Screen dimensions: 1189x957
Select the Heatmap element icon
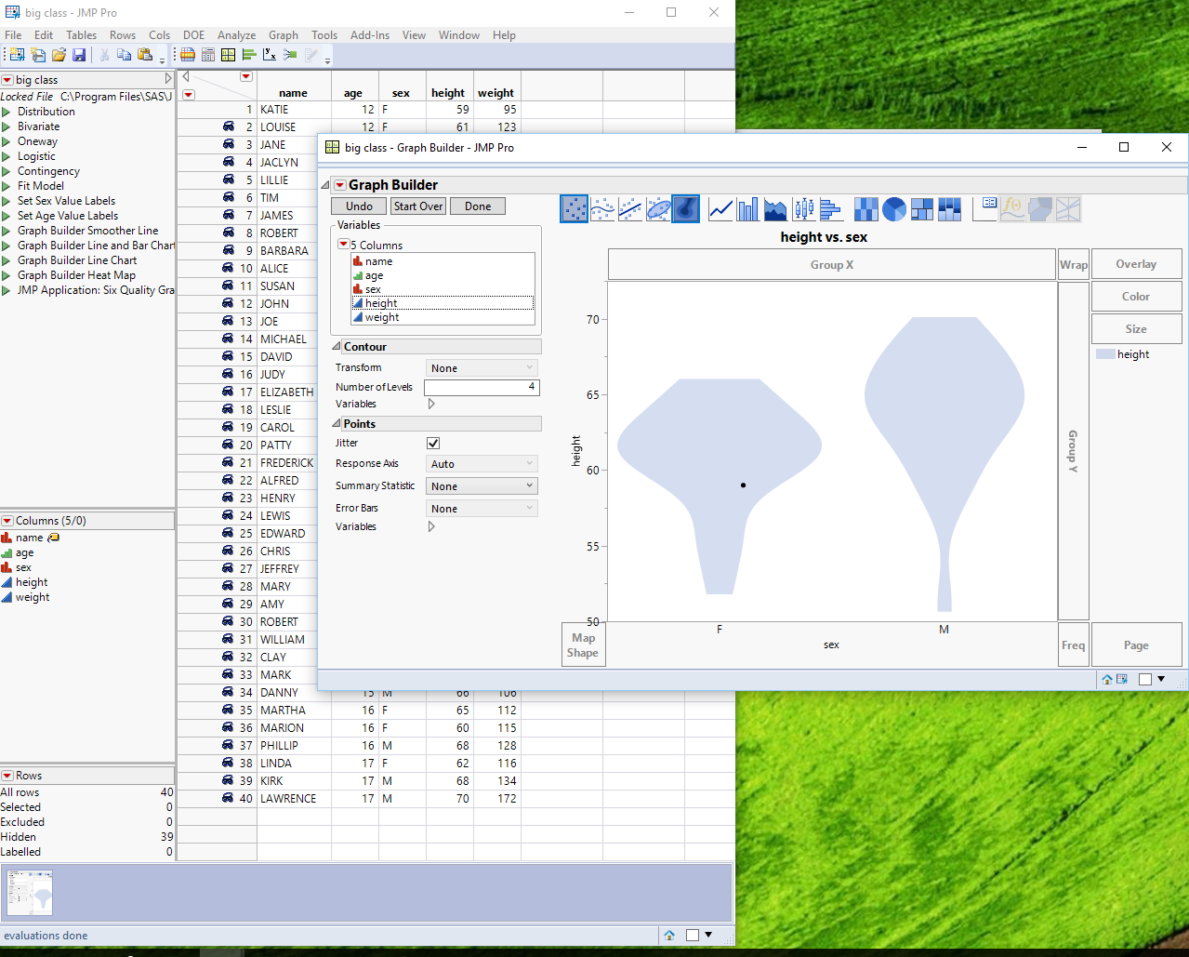pos(865,209)
